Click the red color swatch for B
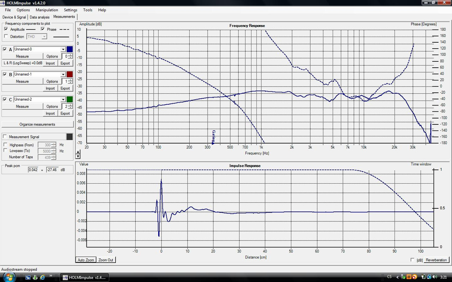The height and width of the screenshot is (282, 452). pyautogui.click(x=70, y=74)
